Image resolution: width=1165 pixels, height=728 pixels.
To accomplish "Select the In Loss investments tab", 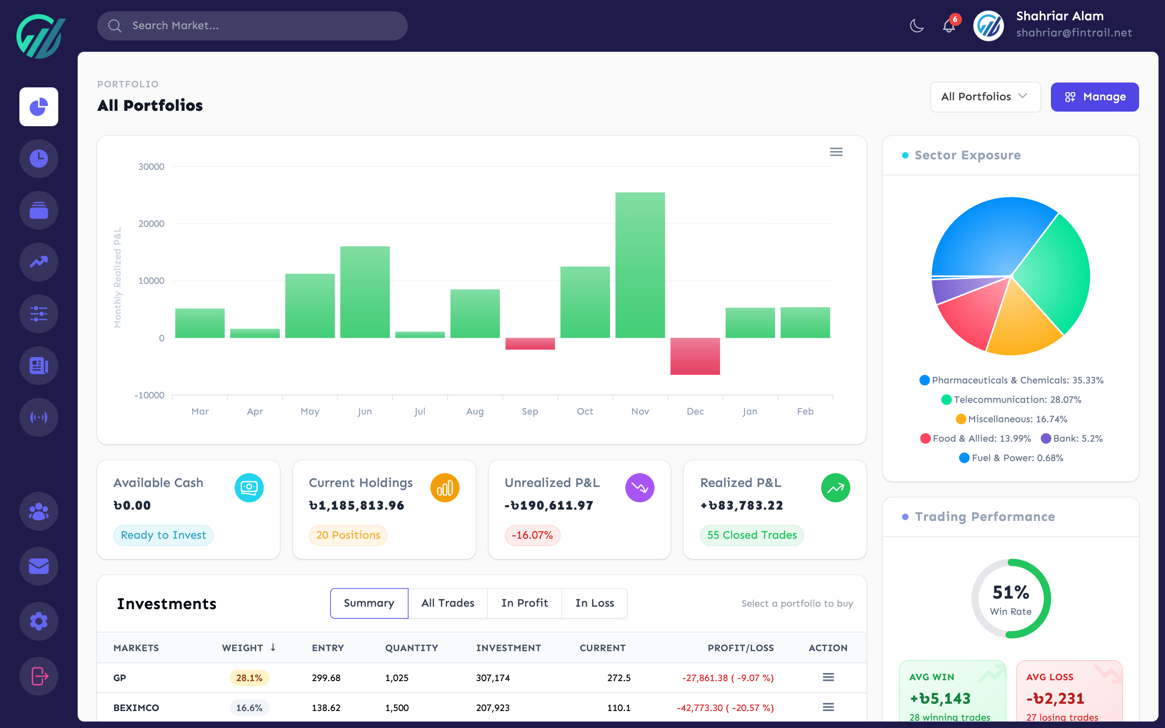I will click(595, 603).
